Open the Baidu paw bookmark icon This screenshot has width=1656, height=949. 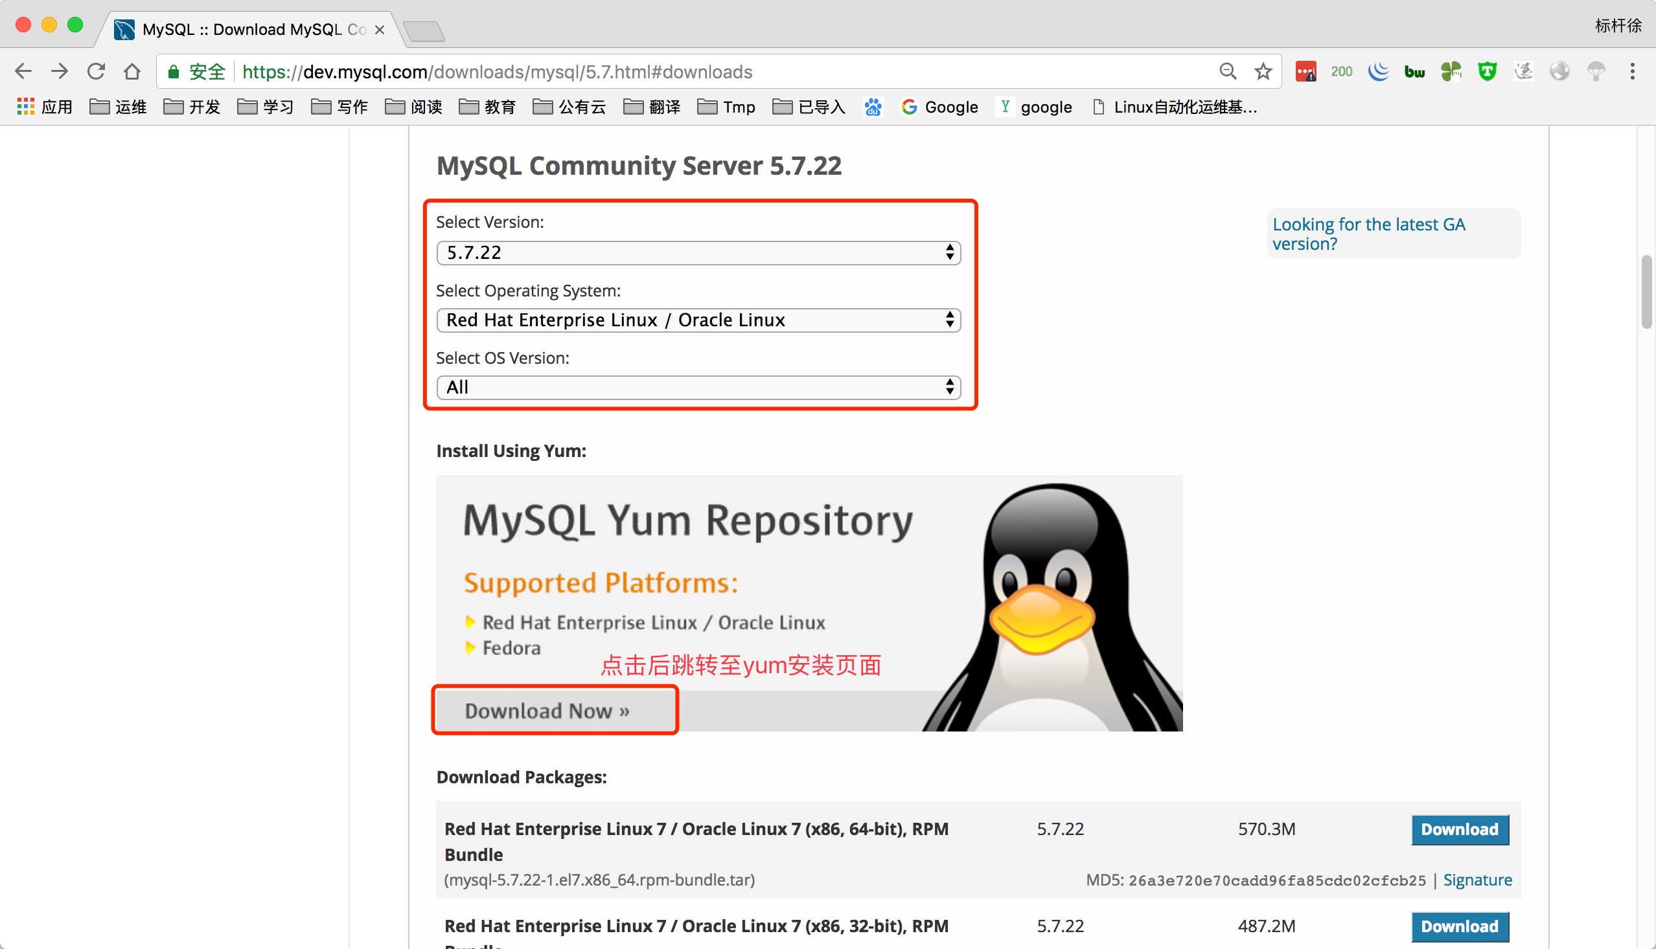click(873, 107)
